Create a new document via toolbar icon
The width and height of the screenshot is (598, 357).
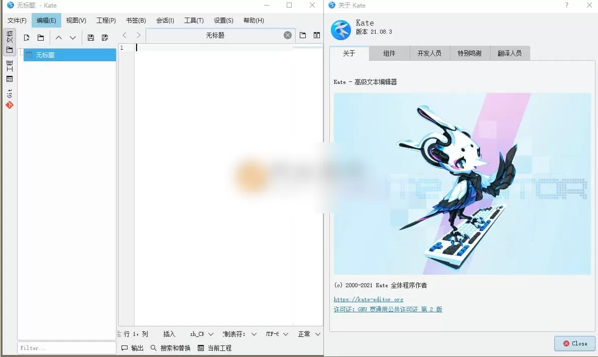[27, 37]
